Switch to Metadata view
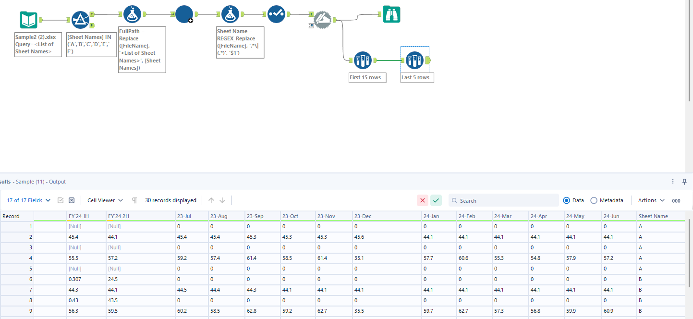 tap(594, 200)
